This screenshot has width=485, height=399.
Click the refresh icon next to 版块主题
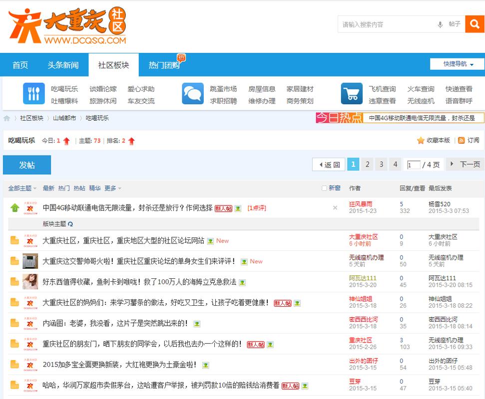(x=70, y=224)
